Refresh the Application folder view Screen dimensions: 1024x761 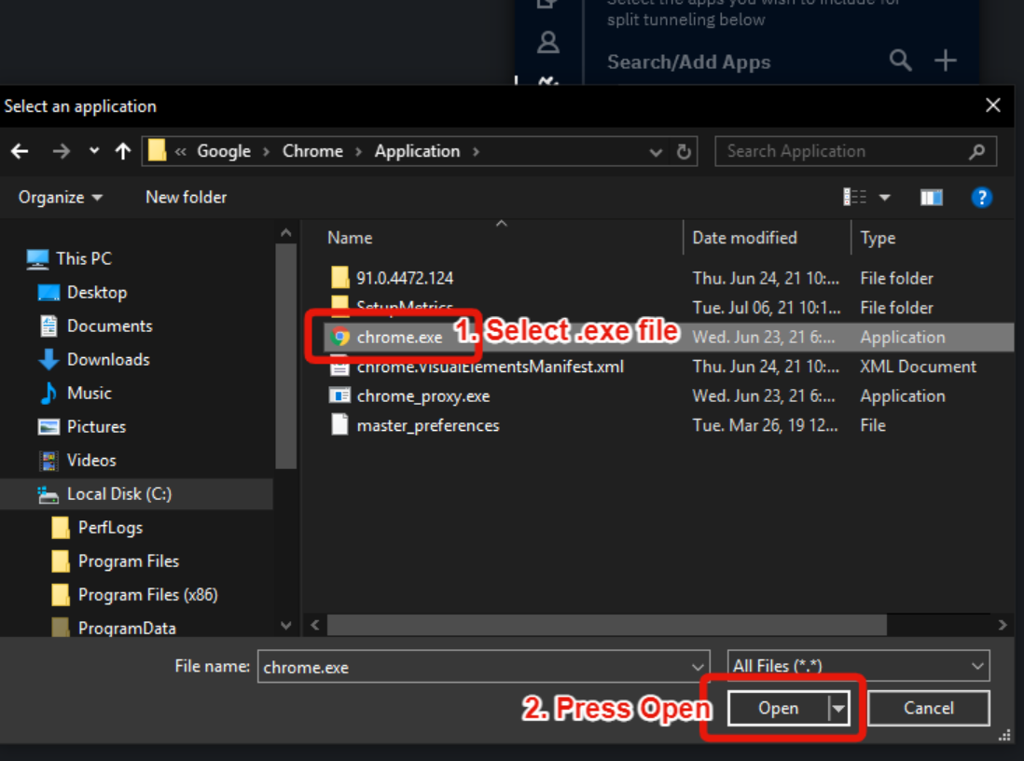click(x=684, y=151)
